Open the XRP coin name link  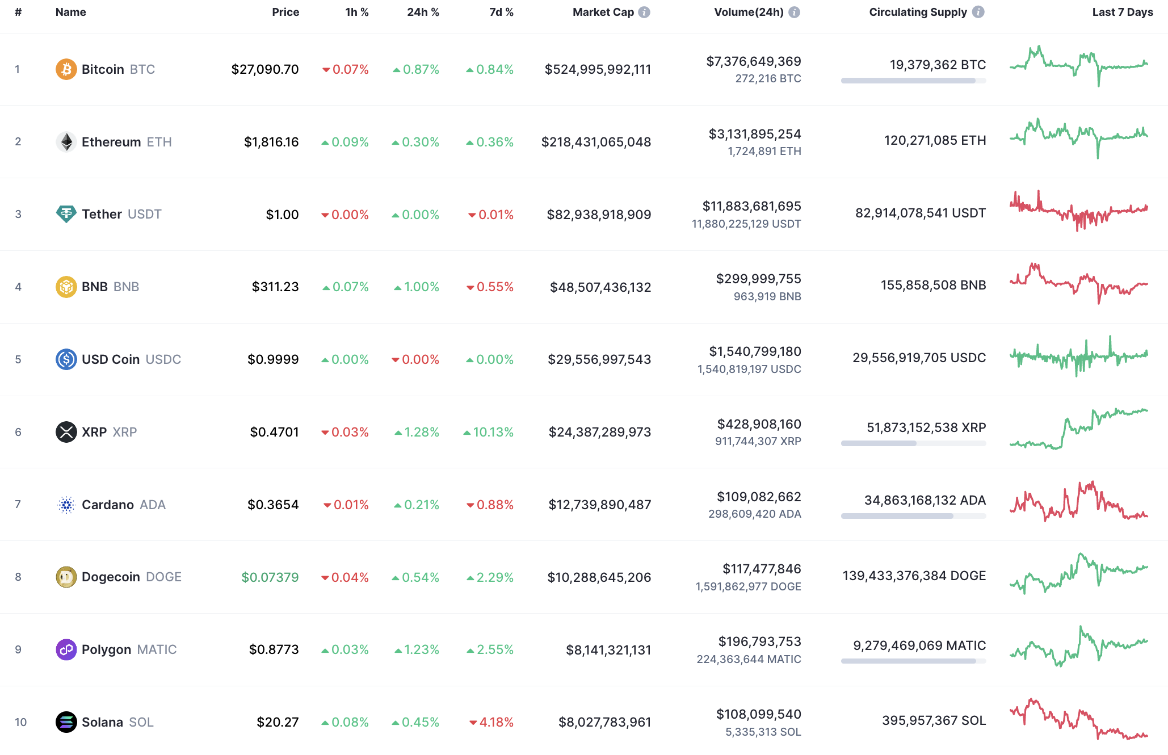click(94, 431)
